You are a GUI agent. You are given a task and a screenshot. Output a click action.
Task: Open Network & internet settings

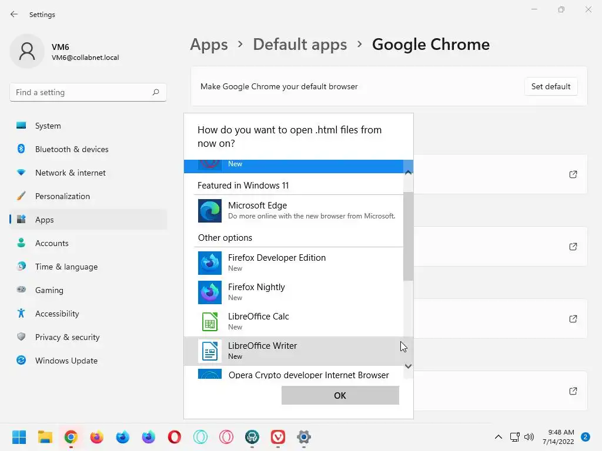point(88,173)
